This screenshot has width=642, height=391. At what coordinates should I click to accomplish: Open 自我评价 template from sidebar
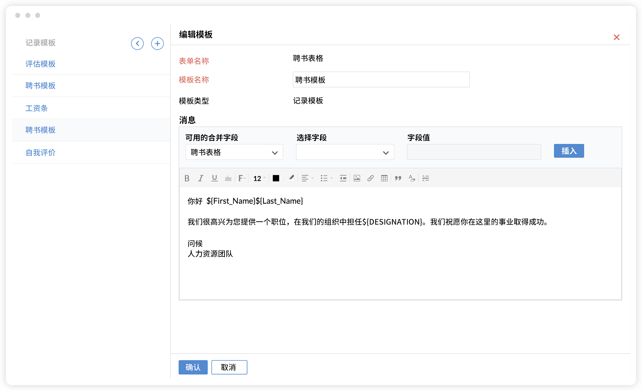pos(40,153)
